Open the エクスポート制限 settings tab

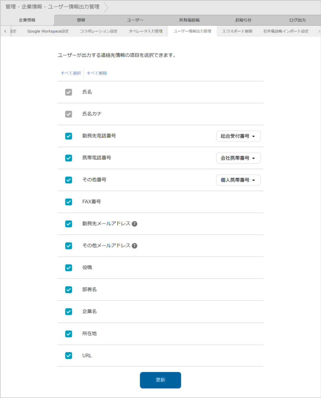(x=238, y=31)
